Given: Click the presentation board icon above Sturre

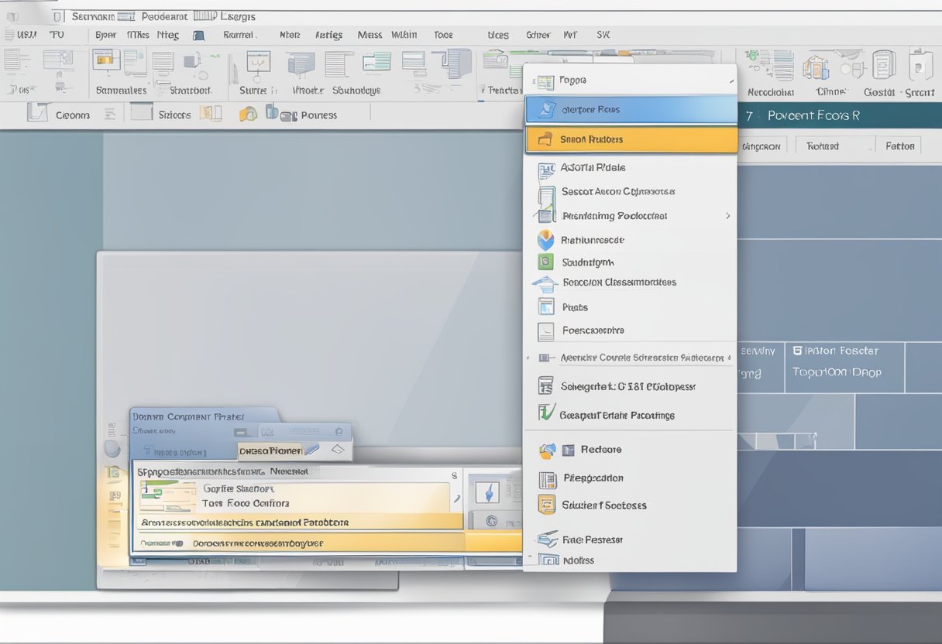Looking at the screenshot, I should pos(257,63).
